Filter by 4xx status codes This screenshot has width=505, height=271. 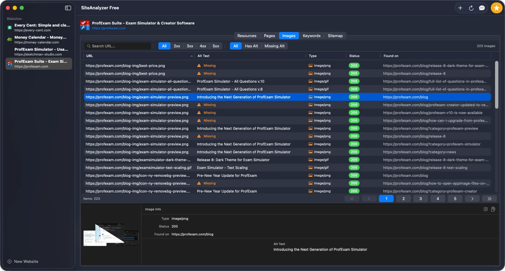pos(203,46)
